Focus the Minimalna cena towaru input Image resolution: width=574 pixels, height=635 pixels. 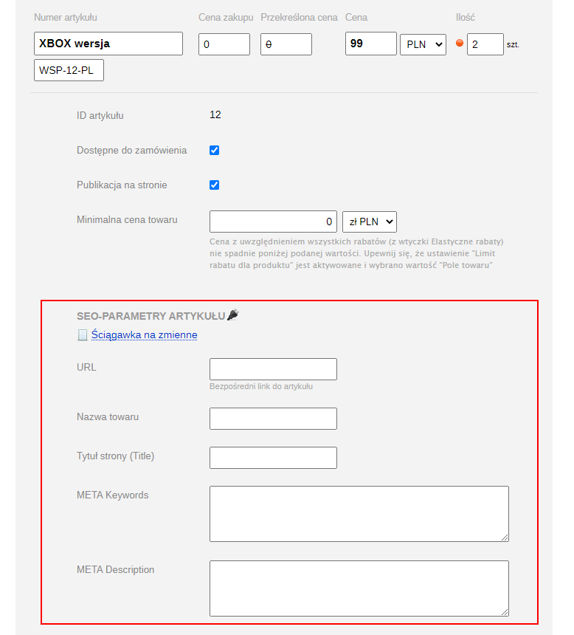pos(273,222)
